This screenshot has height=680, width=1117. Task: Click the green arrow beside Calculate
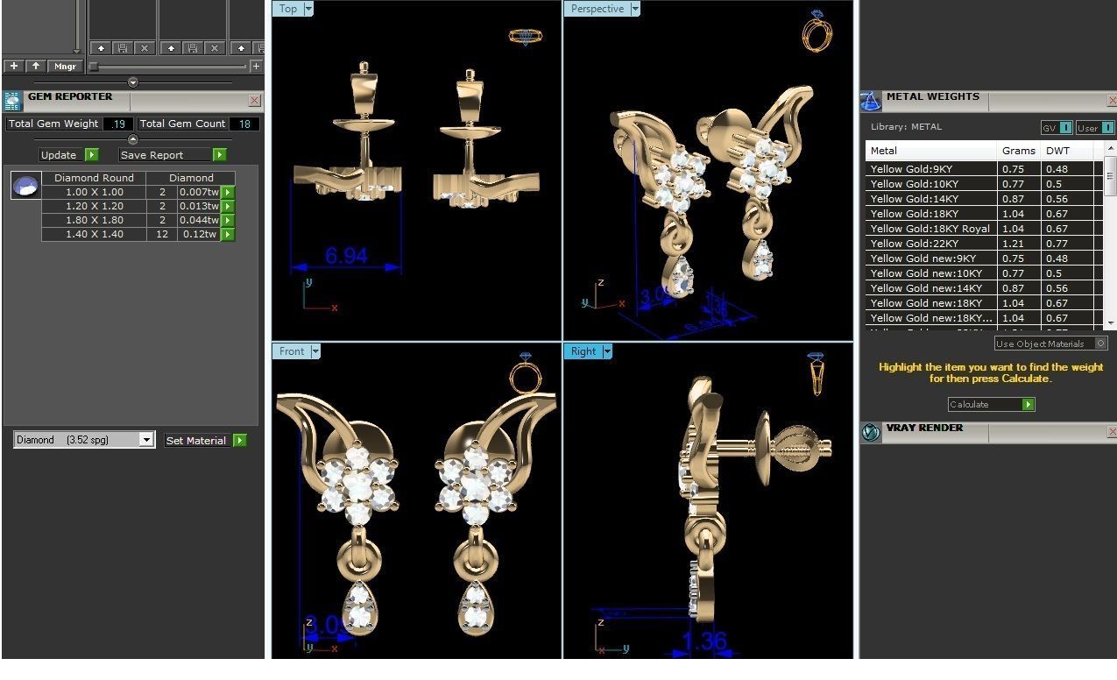tap(1029, 404)
